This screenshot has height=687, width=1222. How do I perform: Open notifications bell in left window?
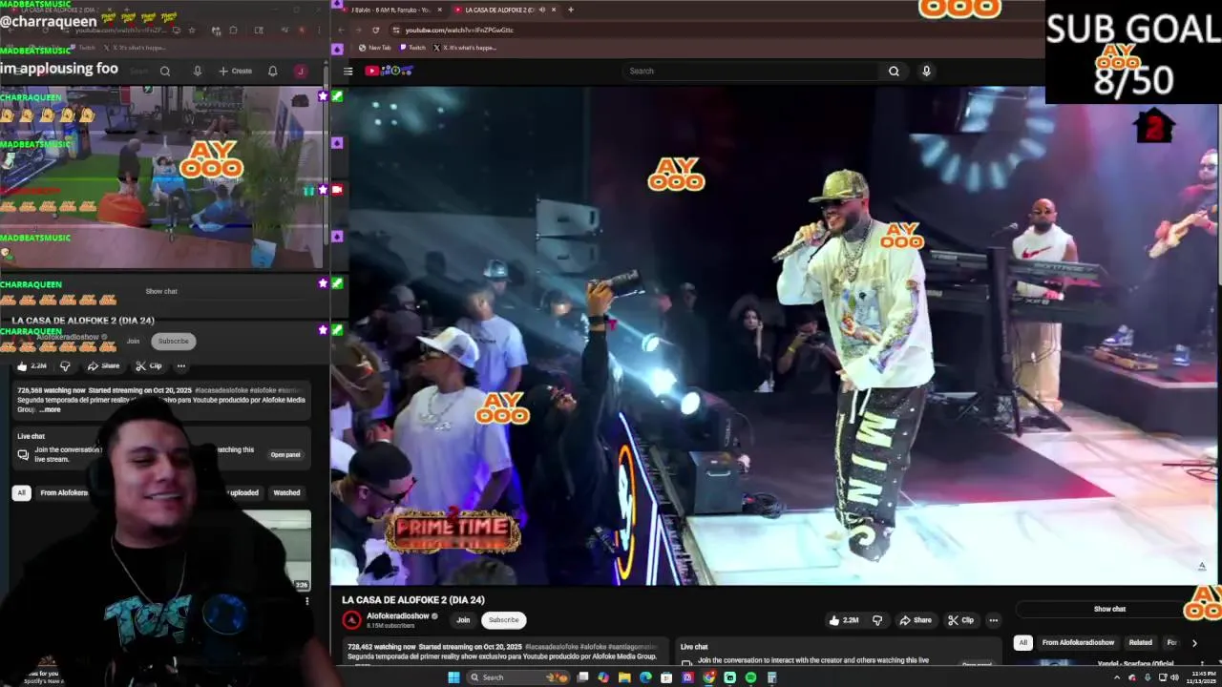[272, 71]
